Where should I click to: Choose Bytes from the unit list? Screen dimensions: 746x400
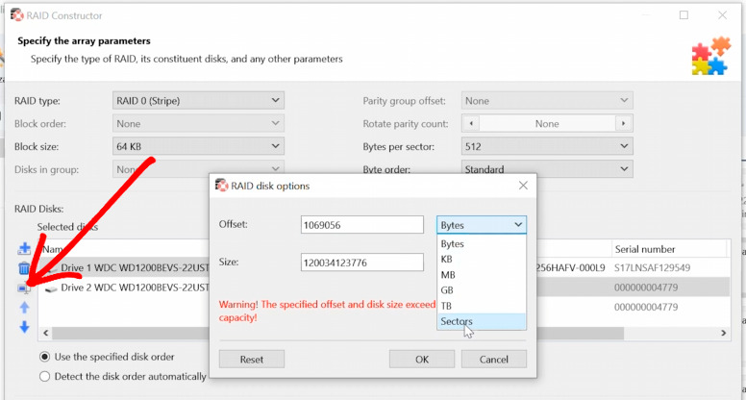pos(482,243)
